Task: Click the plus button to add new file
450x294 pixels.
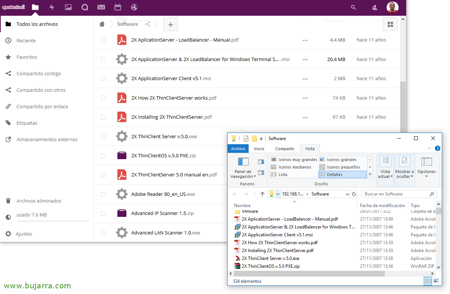Action: (x=170, y=25)
